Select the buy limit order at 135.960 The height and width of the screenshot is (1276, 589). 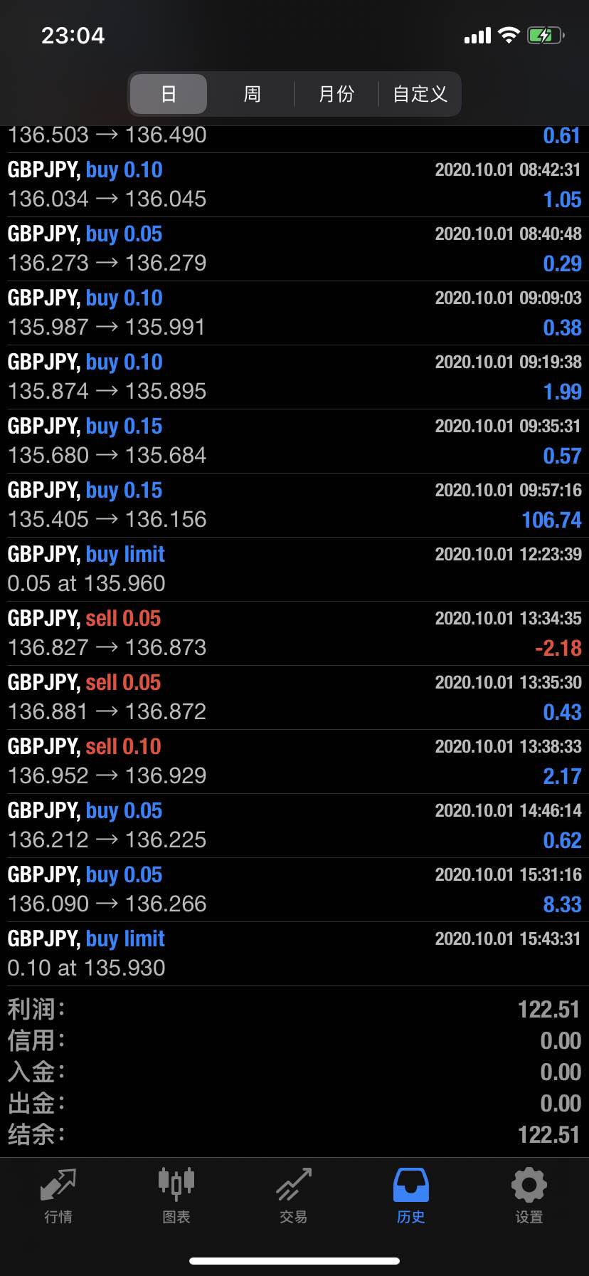(x=294, y=570)
